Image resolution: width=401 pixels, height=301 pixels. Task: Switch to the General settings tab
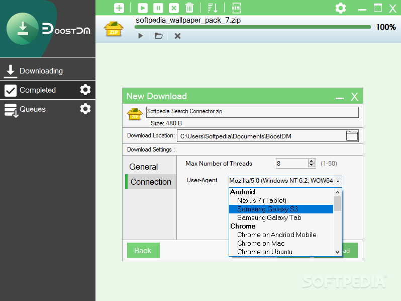(x=150, y=167)
